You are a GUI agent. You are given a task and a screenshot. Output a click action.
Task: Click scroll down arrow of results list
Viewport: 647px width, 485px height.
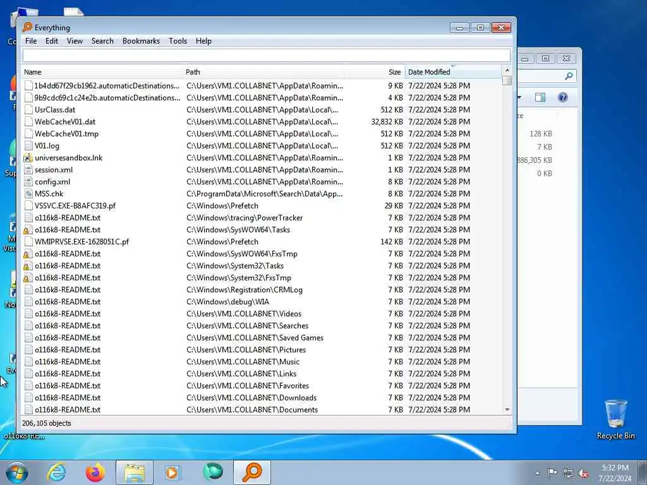pos(507,409)
